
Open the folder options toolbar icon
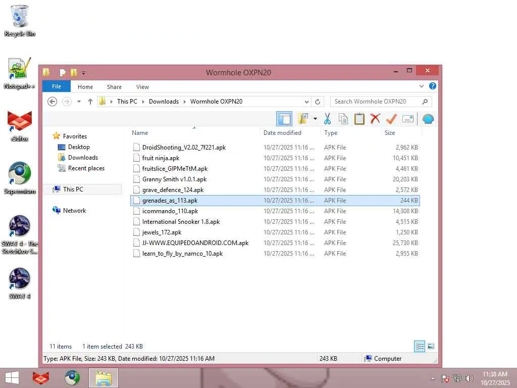303,119
